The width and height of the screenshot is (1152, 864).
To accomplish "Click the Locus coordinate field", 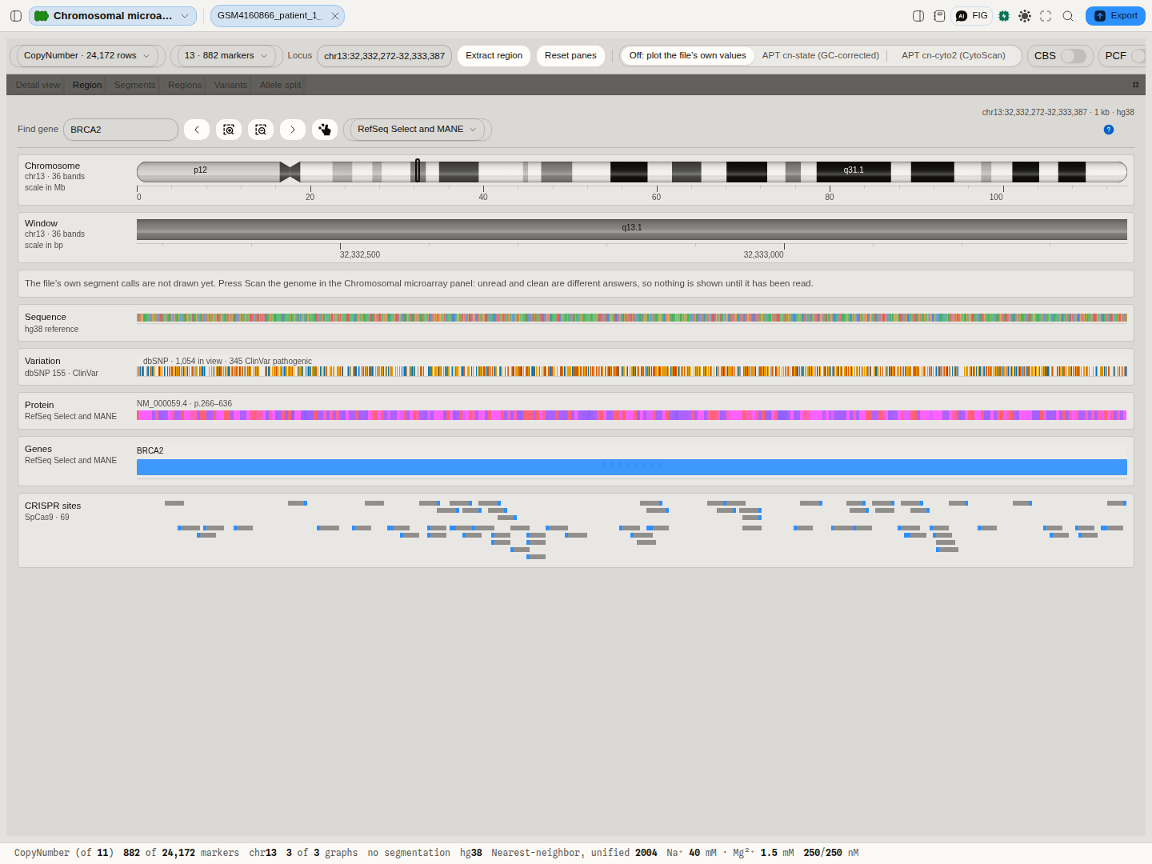I will (384, 56).
